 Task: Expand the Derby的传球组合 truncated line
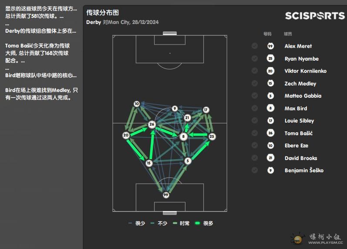[x=41, y=31]
